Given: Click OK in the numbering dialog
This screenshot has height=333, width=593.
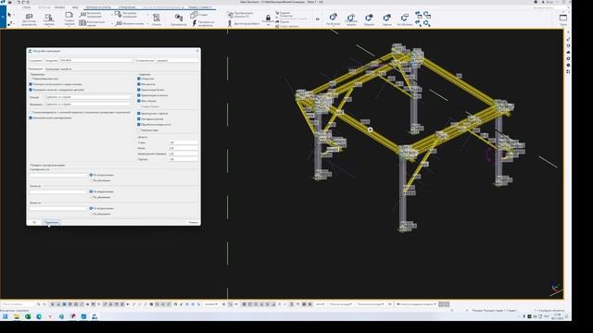Looking at the screenshot, I should click(34, 222).
